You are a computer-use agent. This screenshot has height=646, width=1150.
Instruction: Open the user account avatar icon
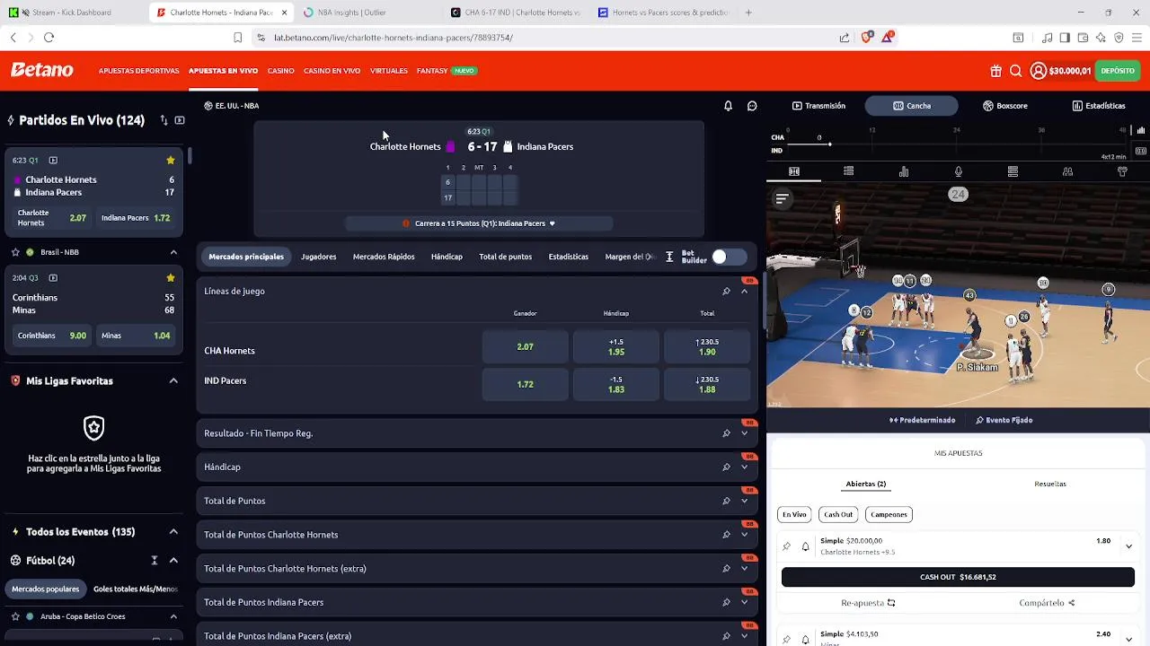[x=1039, y=71]
